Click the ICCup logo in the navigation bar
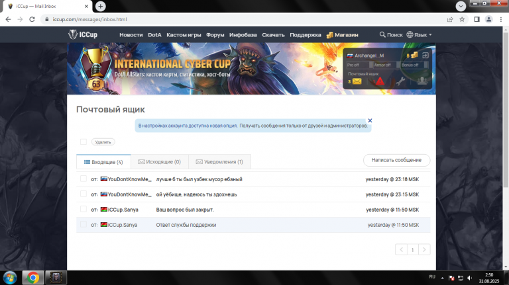The width and height of the screenshot is (509, 285). pyautogui.click(x=83, y=34)
